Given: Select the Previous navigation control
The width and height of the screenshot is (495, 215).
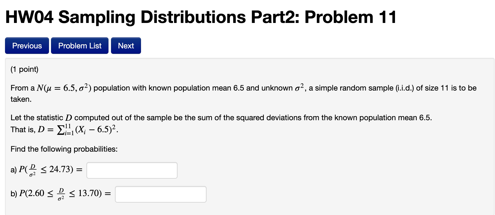Looking at the screenshot, I should [x=27, y=46].
